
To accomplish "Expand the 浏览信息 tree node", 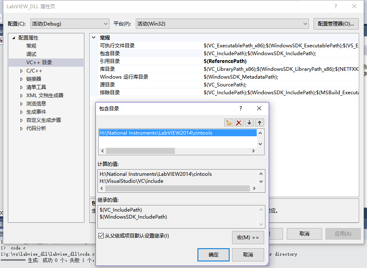I will (x=21, y=104).
